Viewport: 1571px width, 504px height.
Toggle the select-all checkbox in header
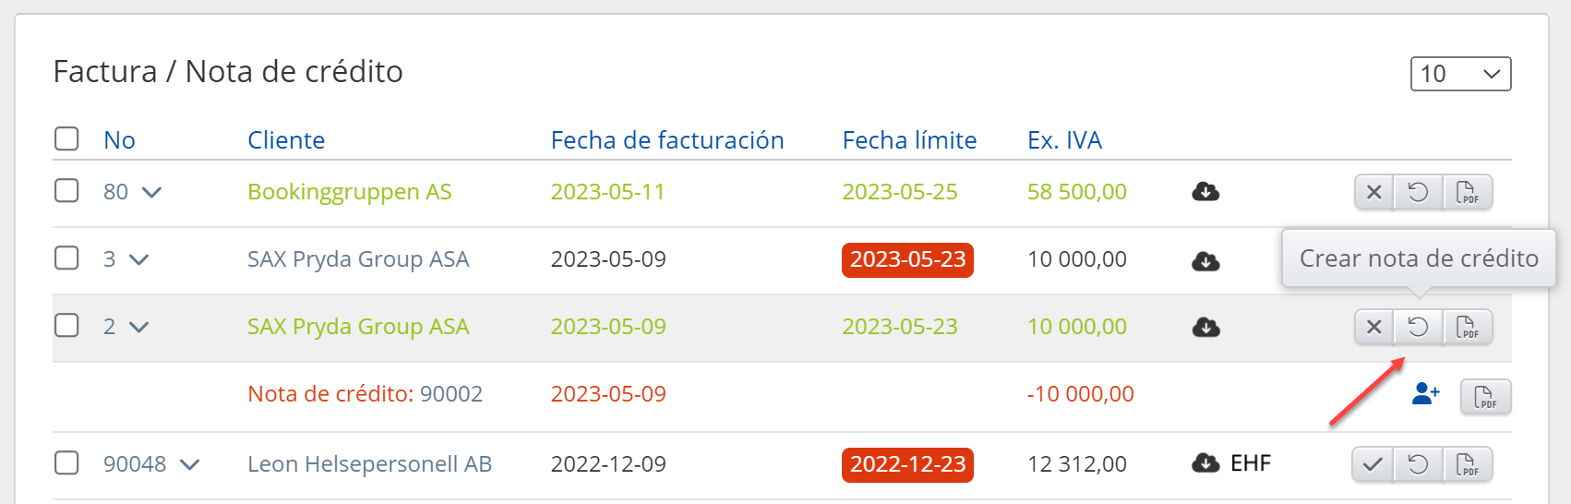(x=66, y=139)
